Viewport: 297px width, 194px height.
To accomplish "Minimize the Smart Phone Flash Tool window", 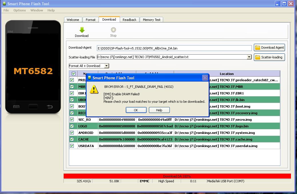I will click(277, 4).
